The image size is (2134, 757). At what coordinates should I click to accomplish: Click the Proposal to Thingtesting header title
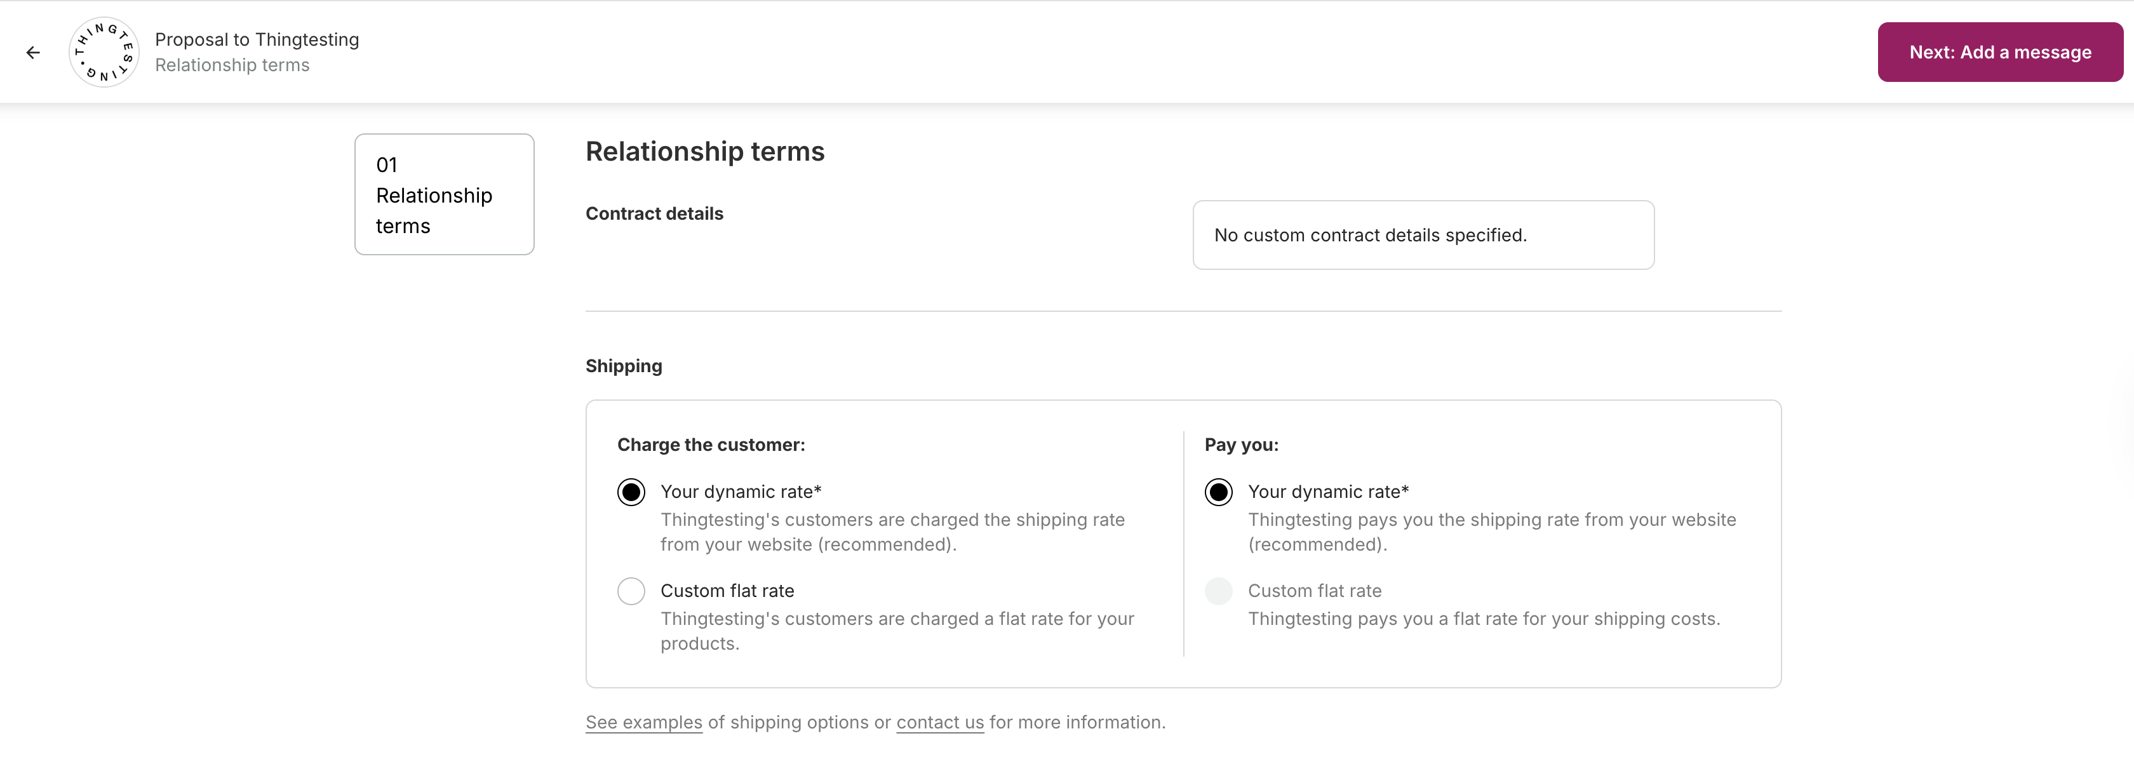(x=257, y=40)
